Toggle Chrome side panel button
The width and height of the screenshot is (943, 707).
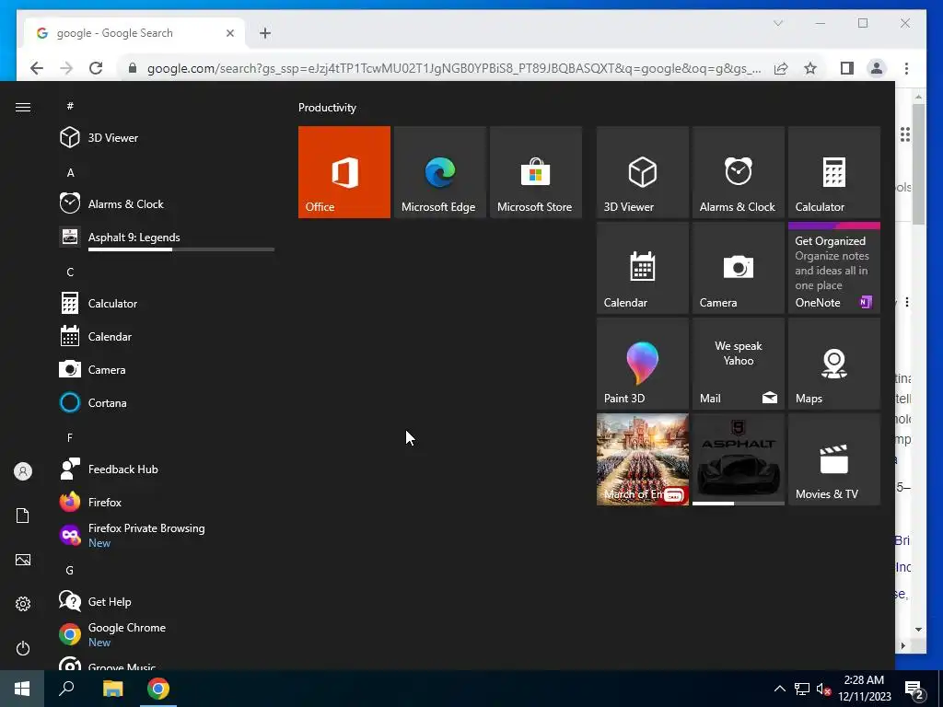[847, 68]
